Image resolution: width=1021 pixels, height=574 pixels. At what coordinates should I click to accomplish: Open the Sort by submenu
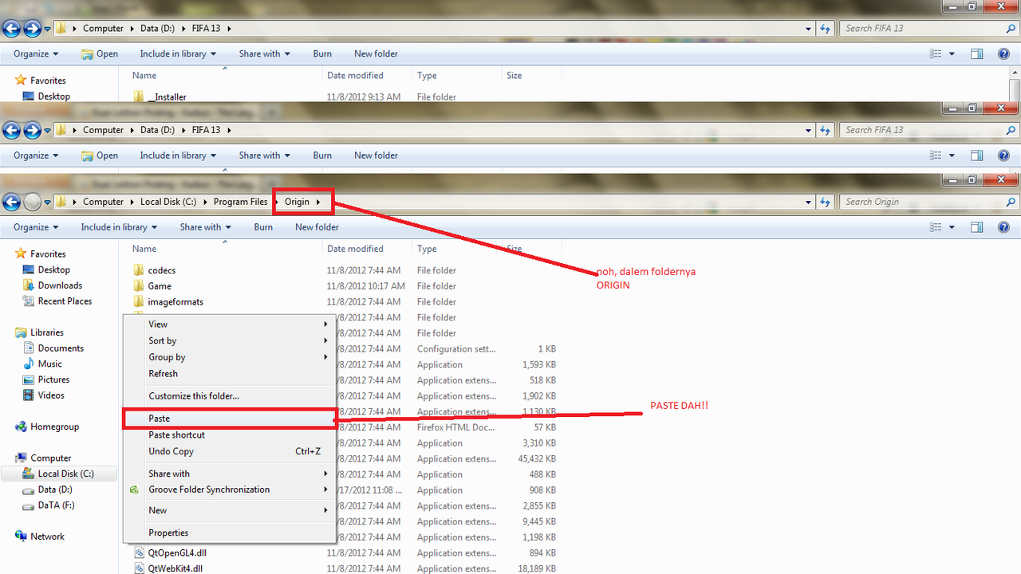[229, 340]
